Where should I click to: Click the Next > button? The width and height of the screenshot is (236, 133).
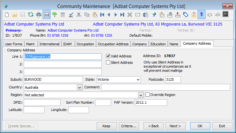point(175,126)
